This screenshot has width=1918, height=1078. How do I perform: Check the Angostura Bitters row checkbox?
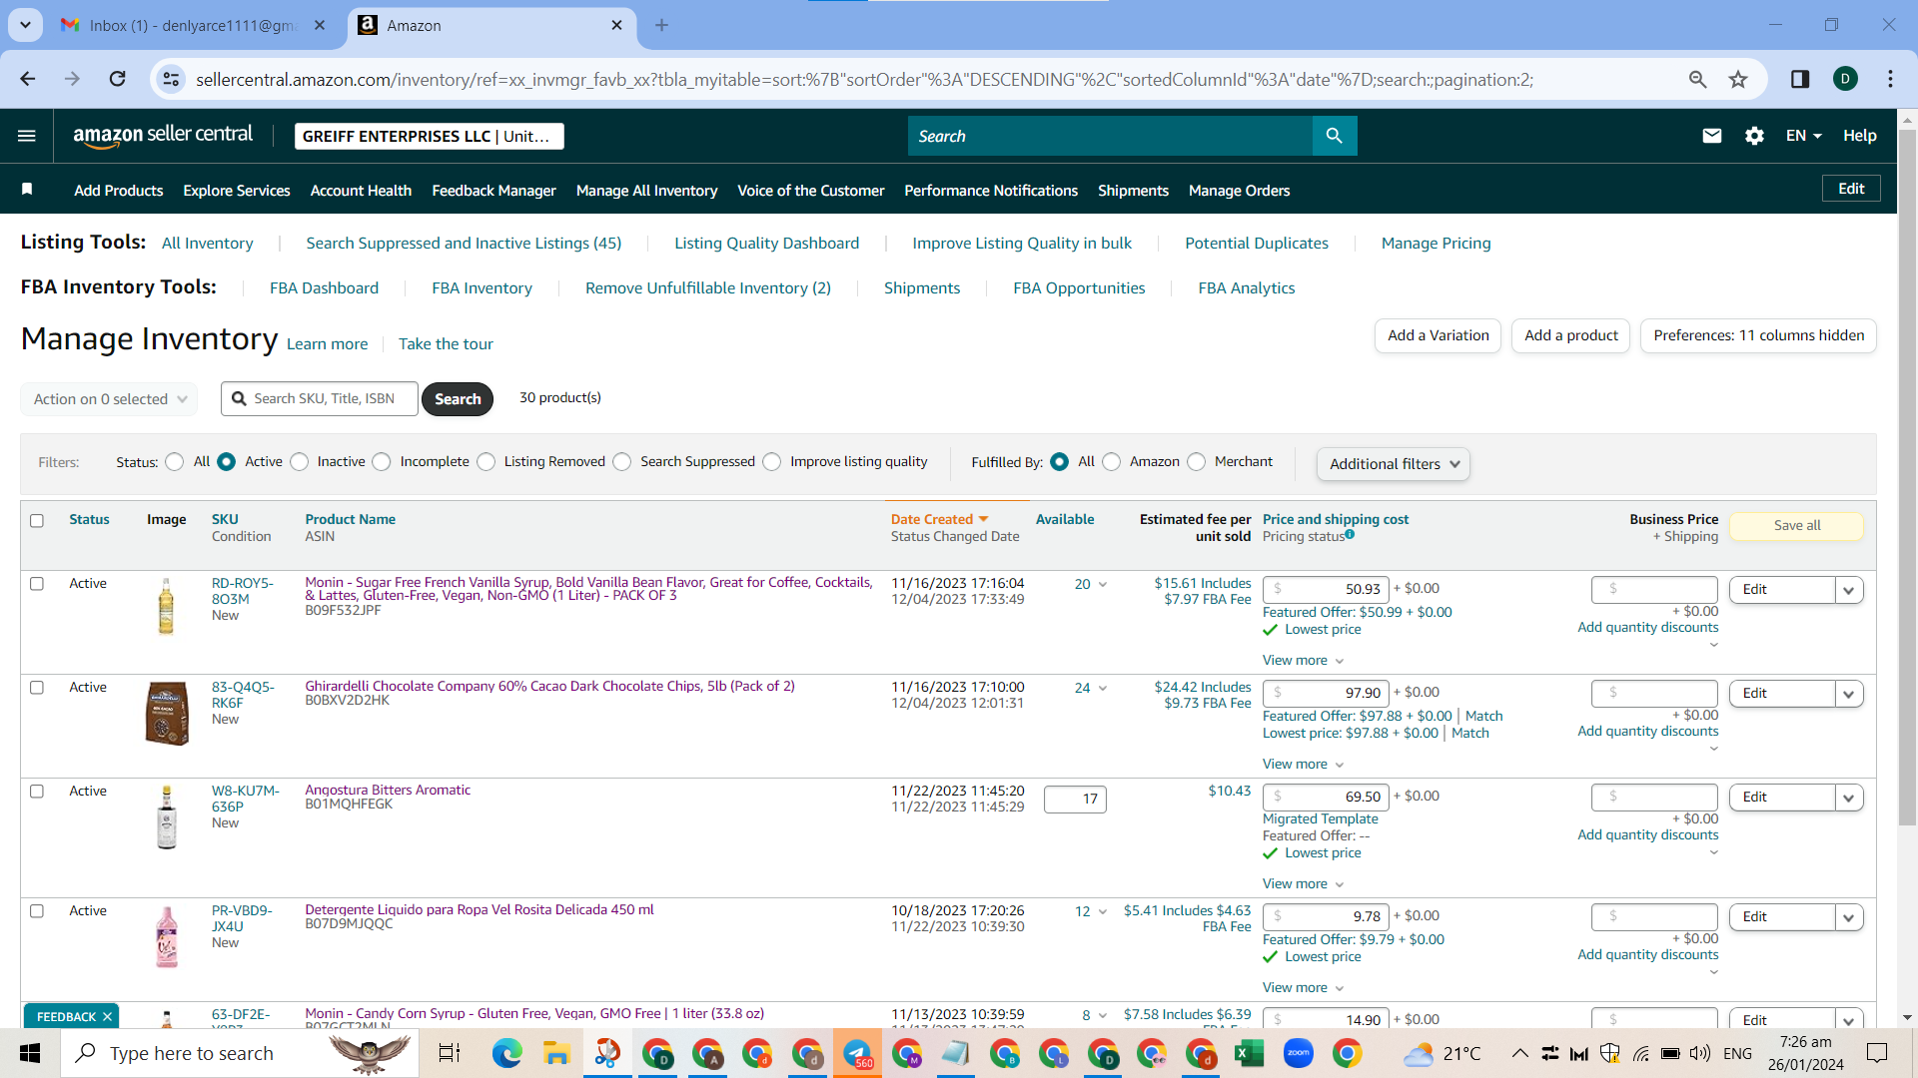click(x=37, y=792)
